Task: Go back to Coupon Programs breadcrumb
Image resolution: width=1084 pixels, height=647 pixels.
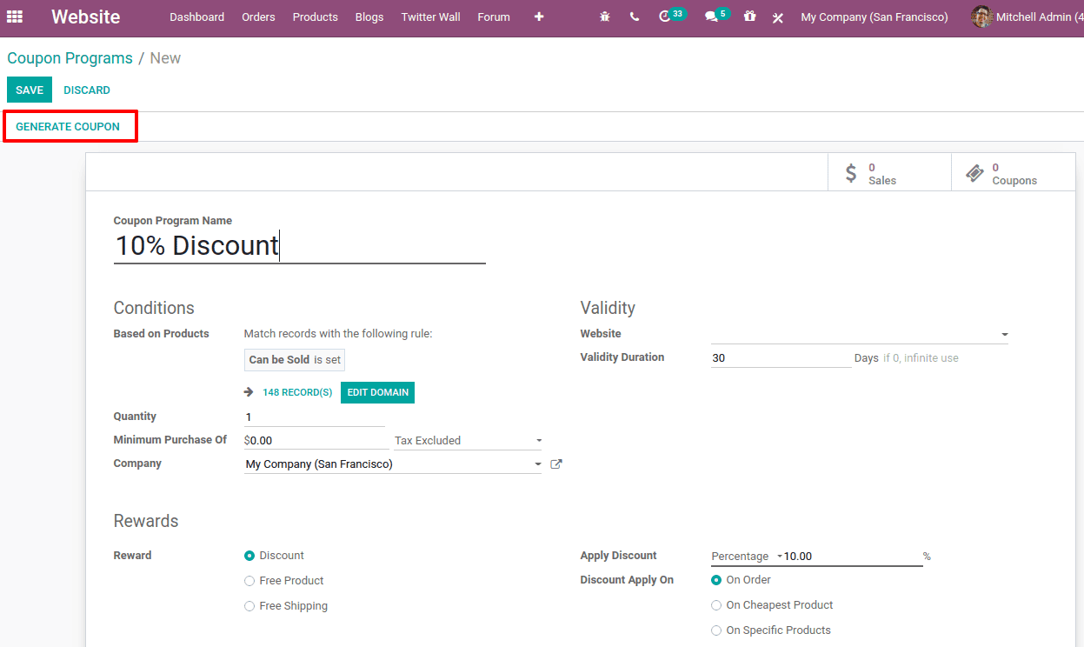Action: click(x=70, y=58)
